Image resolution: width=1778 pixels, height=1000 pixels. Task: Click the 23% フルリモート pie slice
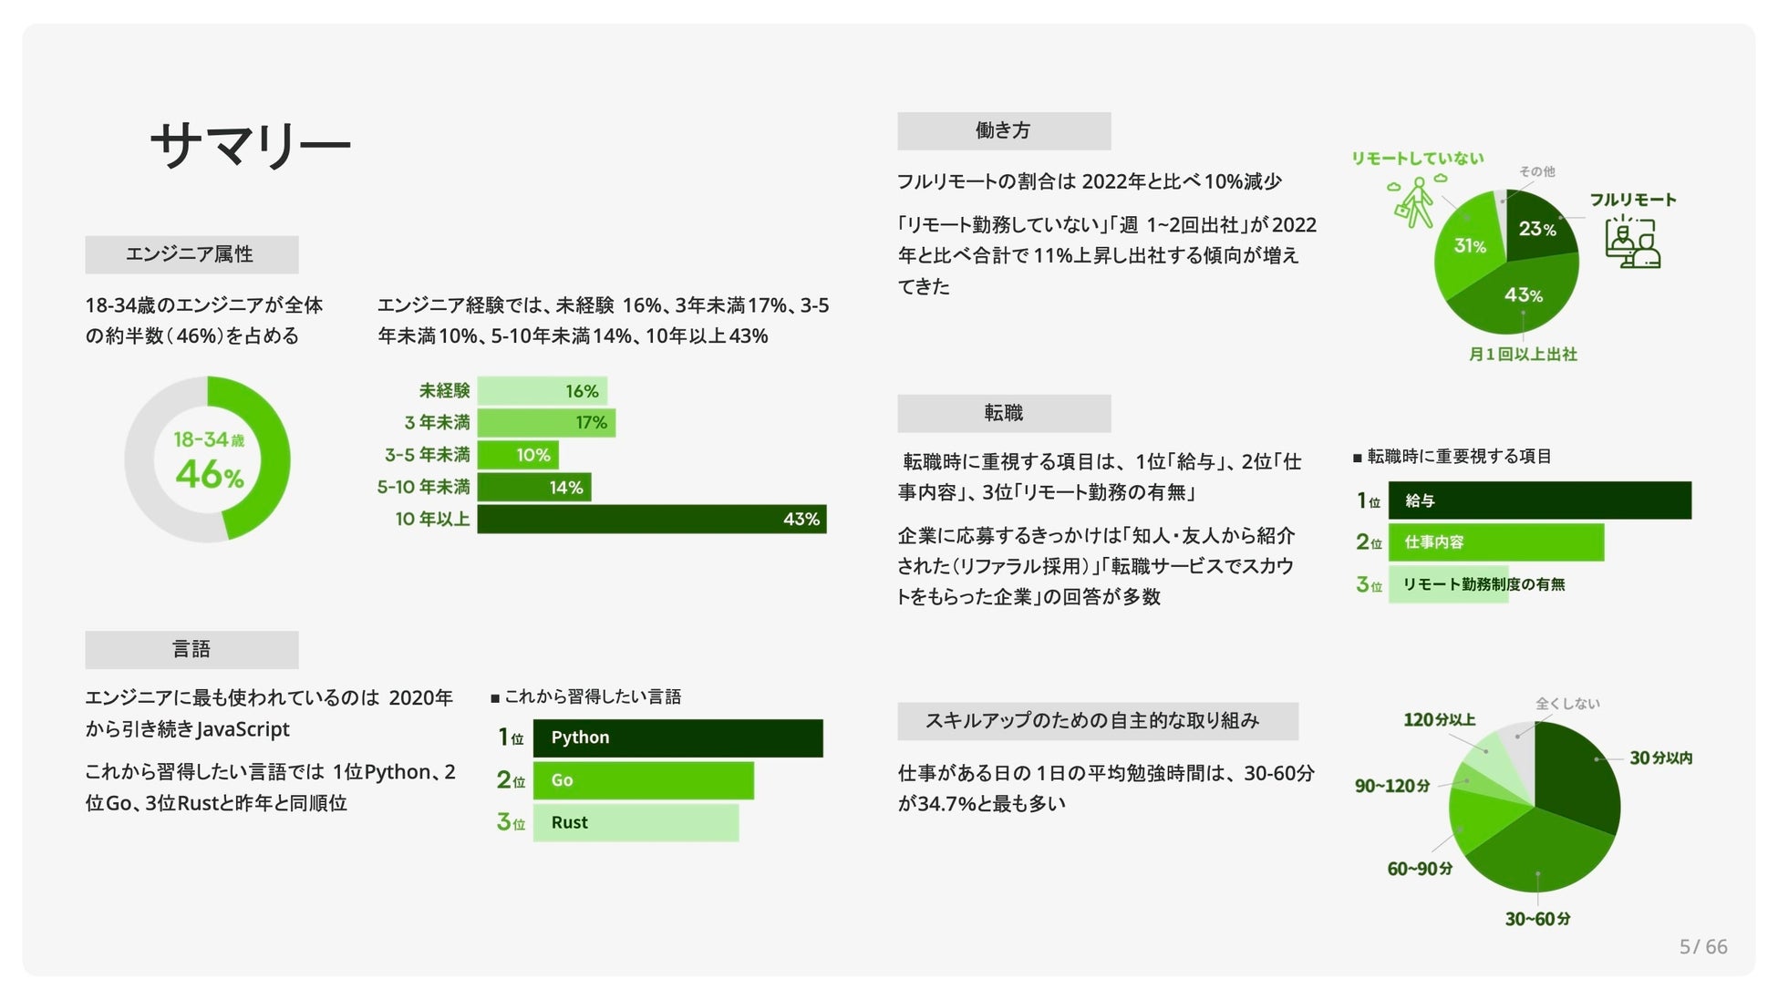(x=1539, y=228)
